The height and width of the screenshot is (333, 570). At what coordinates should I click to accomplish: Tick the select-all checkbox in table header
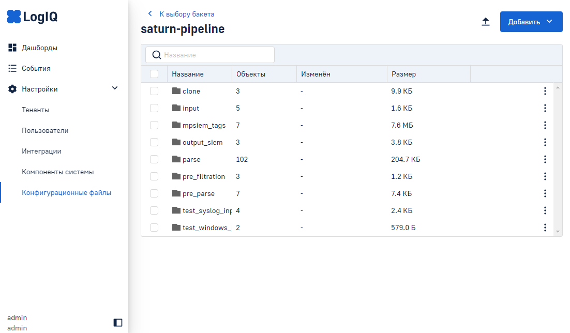click(154, 74)
